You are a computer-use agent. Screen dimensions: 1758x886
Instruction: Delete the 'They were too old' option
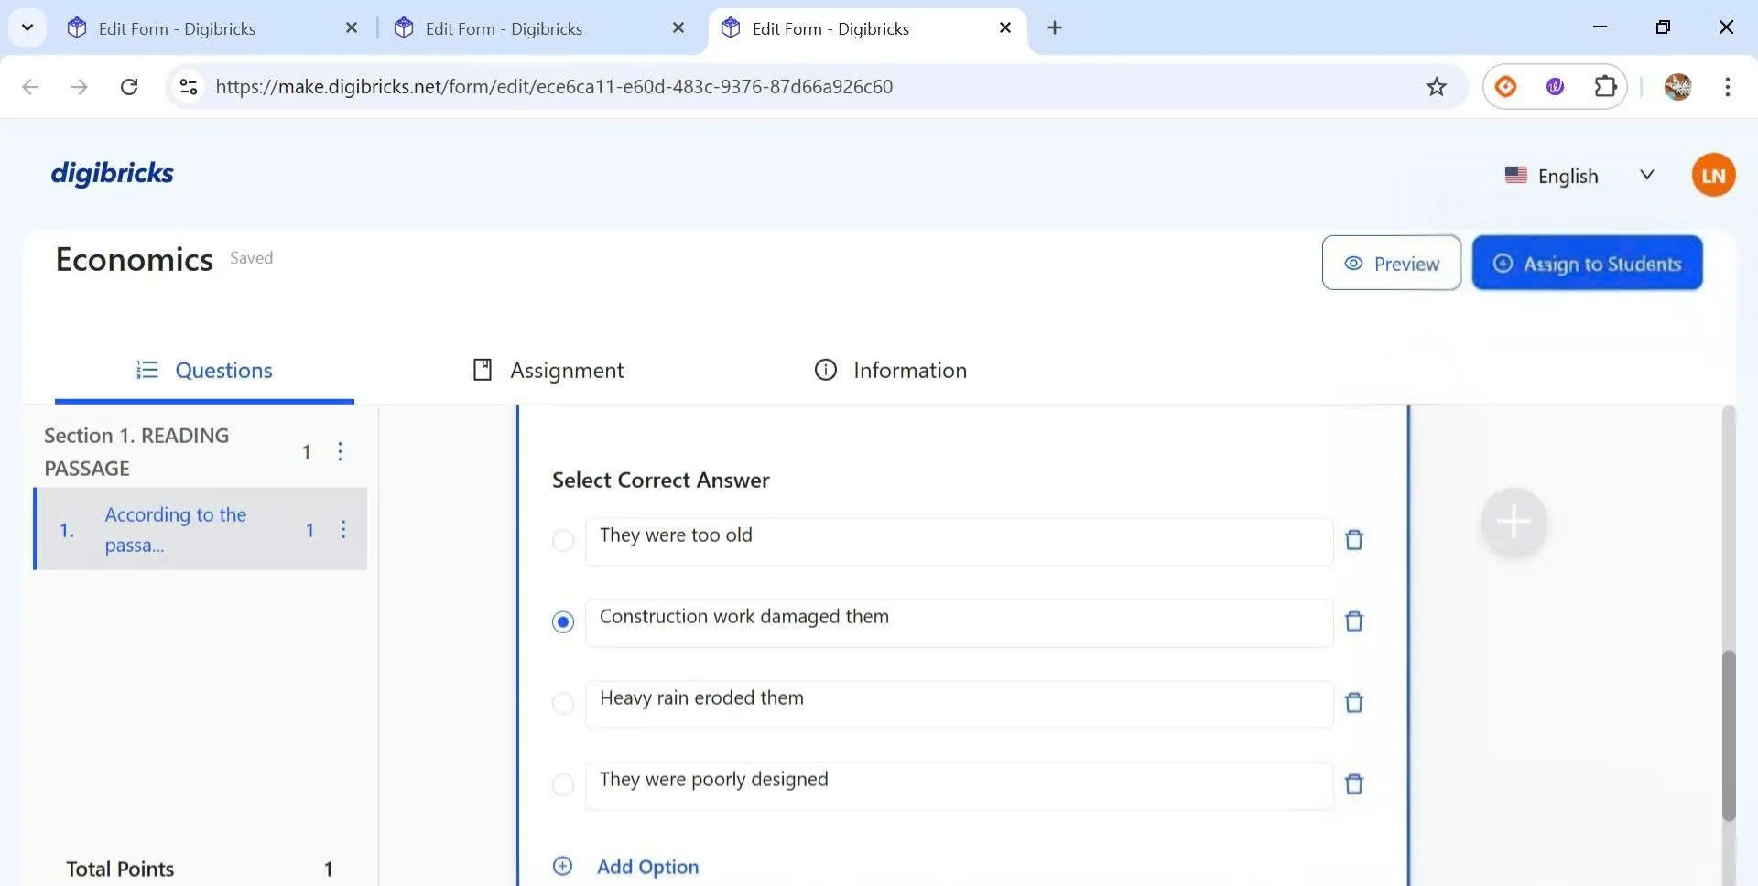coord(1353,540)
